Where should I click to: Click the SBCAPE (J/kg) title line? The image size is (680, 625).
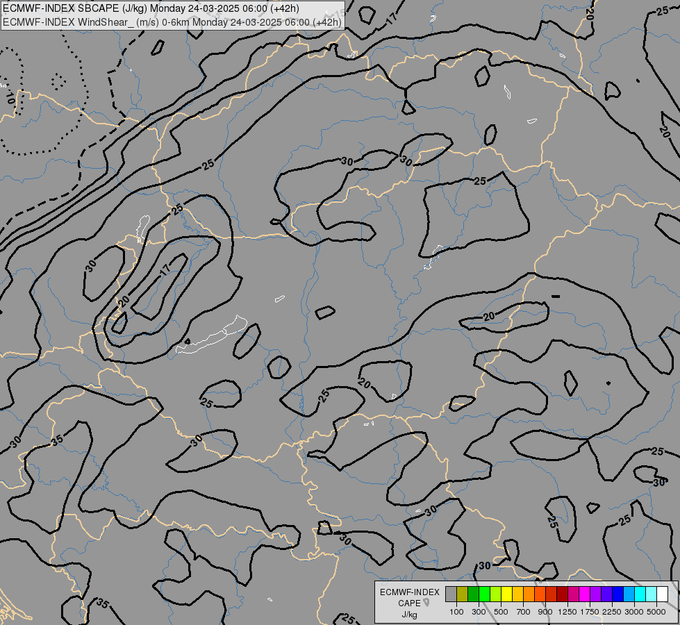151,8
